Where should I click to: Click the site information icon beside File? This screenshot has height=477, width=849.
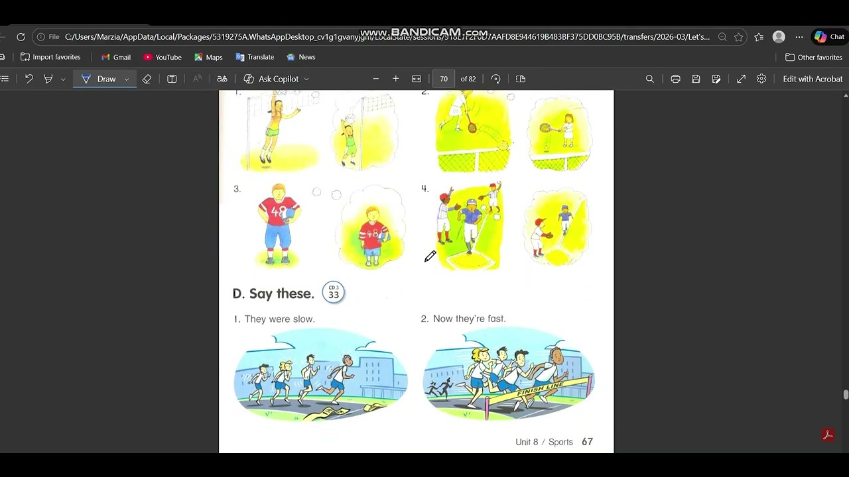[41, 37]
